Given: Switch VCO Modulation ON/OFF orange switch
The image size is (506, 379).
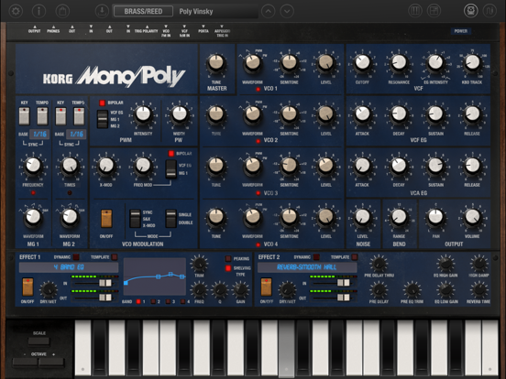Looking at the screenshot, I should pos(106,219).
